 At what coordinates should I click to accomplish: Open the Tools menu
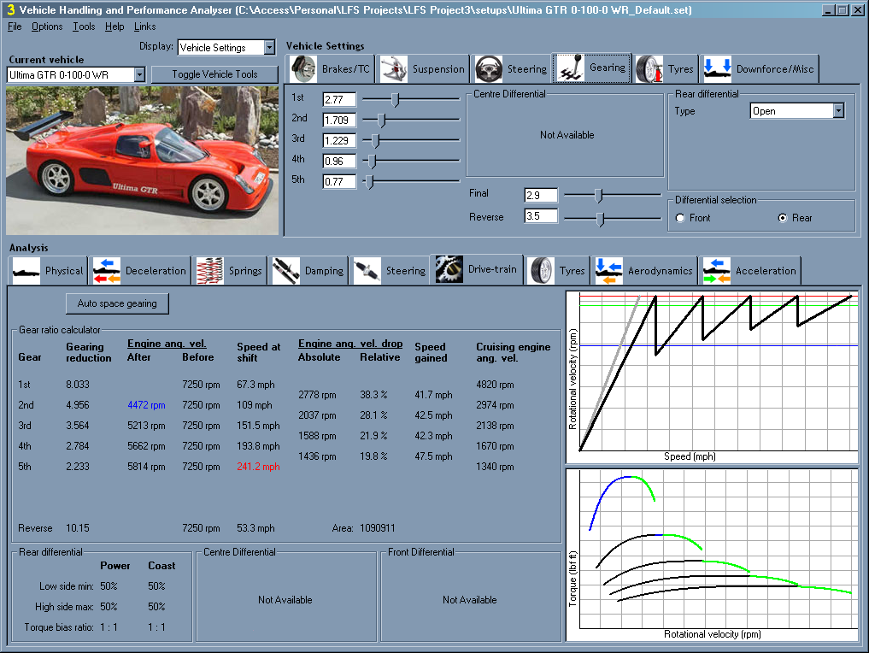84,26
